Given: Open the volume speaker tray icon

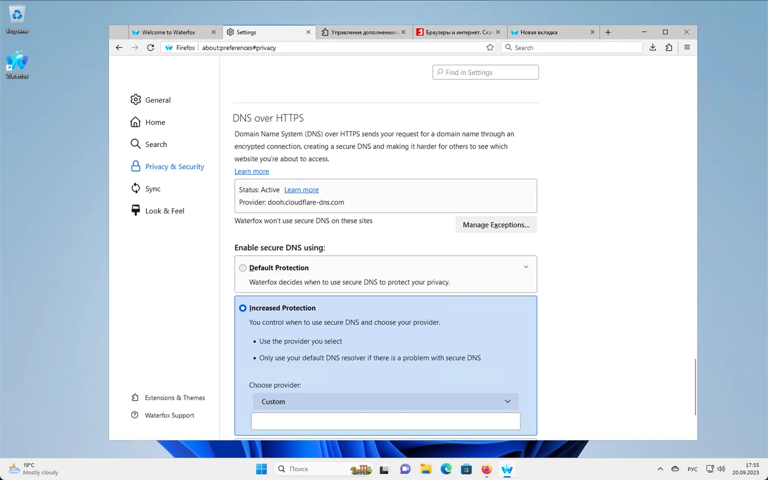Looking at the screenshot, I should click(721, 469).
